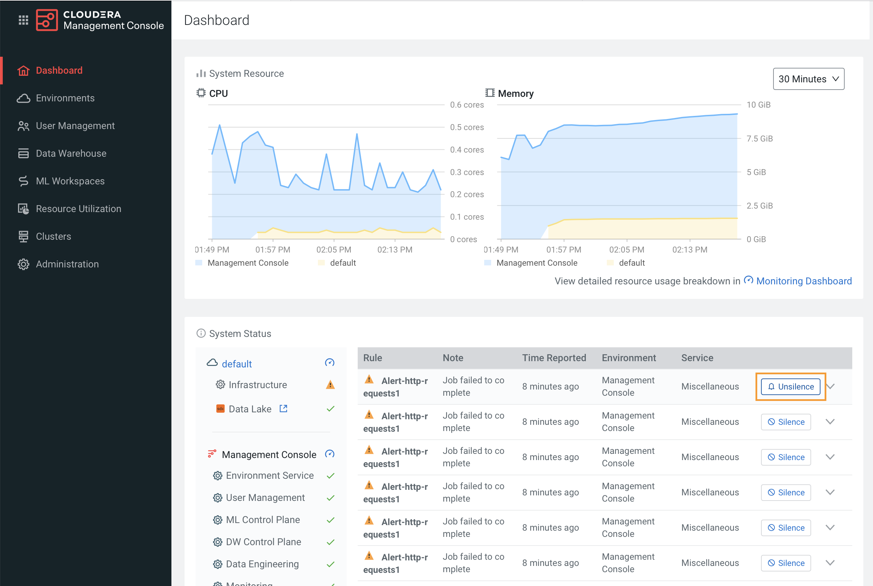
Task: Click the Cloudera Management Console logo
Action: click(47, 20)
